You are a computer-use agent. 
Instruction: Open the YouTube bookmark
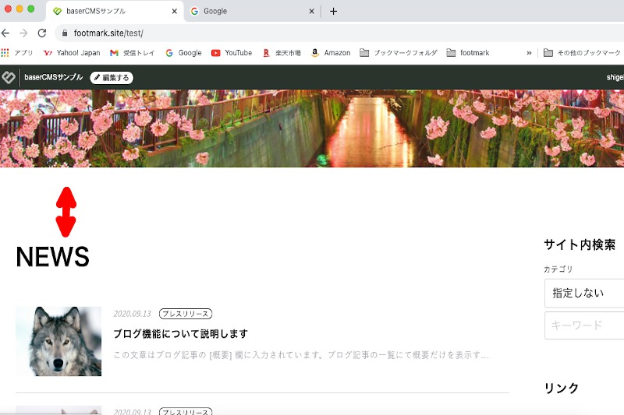coord(232,53)
